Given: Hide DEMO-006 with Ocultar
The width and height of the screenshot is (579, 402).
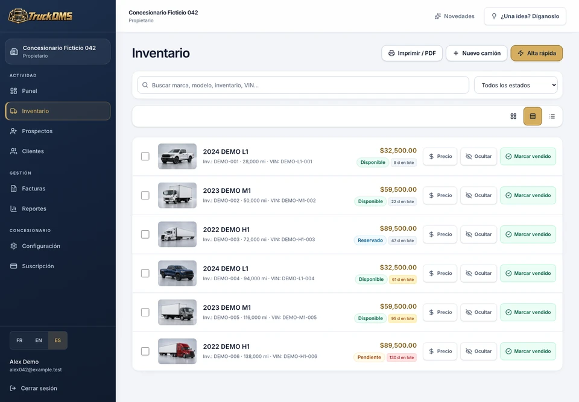Looking at the screenshot, I should (478, 351).
